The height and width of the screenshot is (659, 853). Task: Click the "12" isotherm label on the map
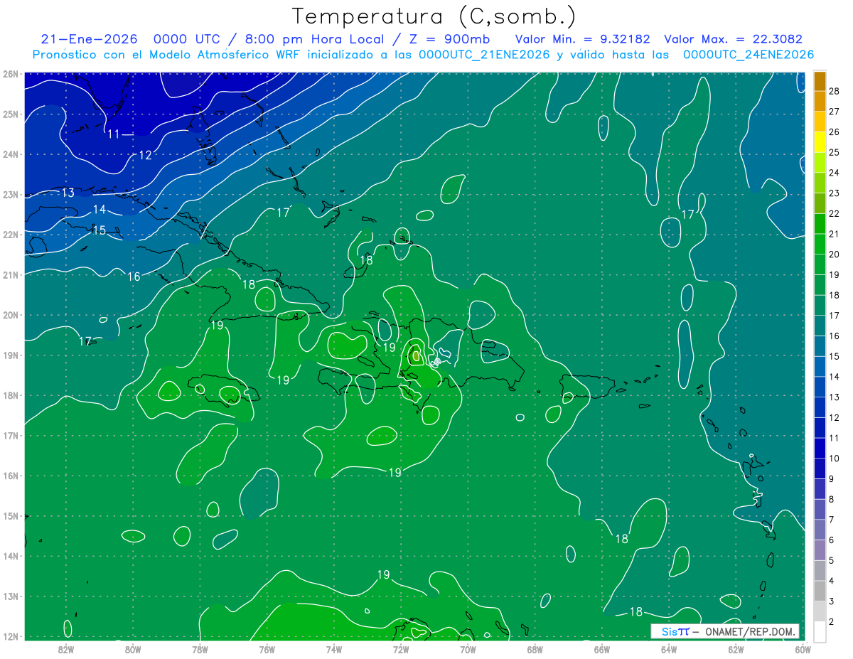coord(145,155)
